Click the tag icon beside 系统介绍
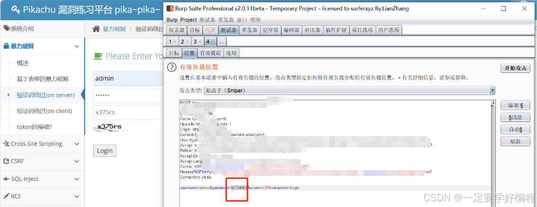The height and width of the screenshot is (207, 537). 7,29
